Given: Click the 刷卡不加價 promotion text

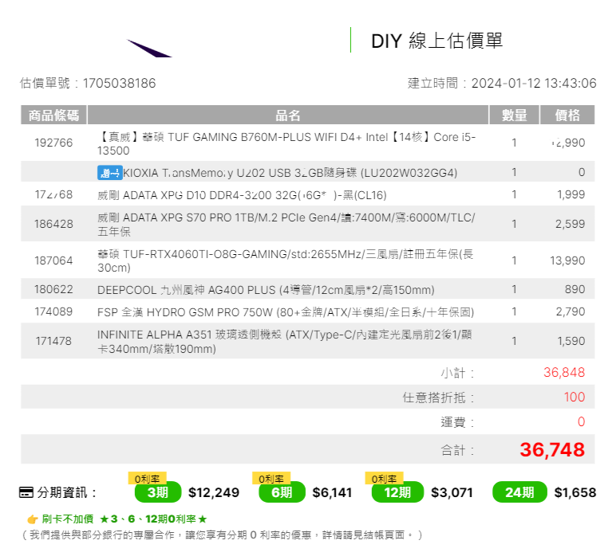Looking at the screenshot, I should 68,519.
